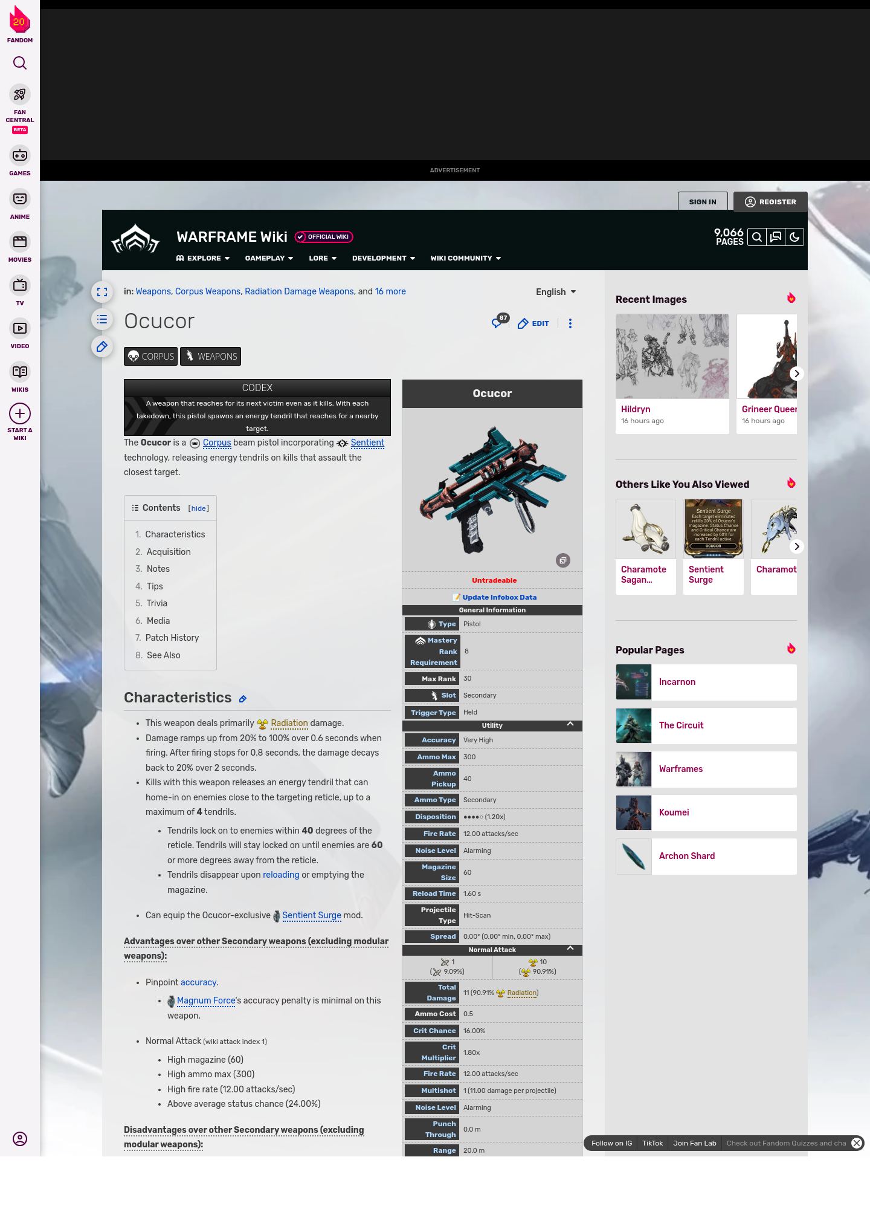Open the TV section
Viewport: 870px width, 1209px height.
20,291
